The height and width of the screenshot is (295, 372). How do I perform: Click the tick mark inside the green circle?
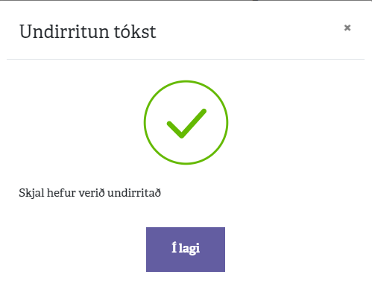point(186,124)
